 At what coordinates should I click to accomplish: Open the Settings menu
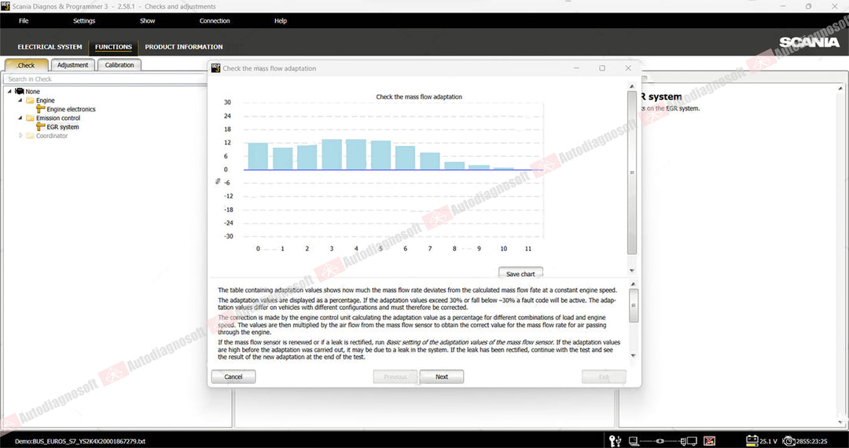84,21
